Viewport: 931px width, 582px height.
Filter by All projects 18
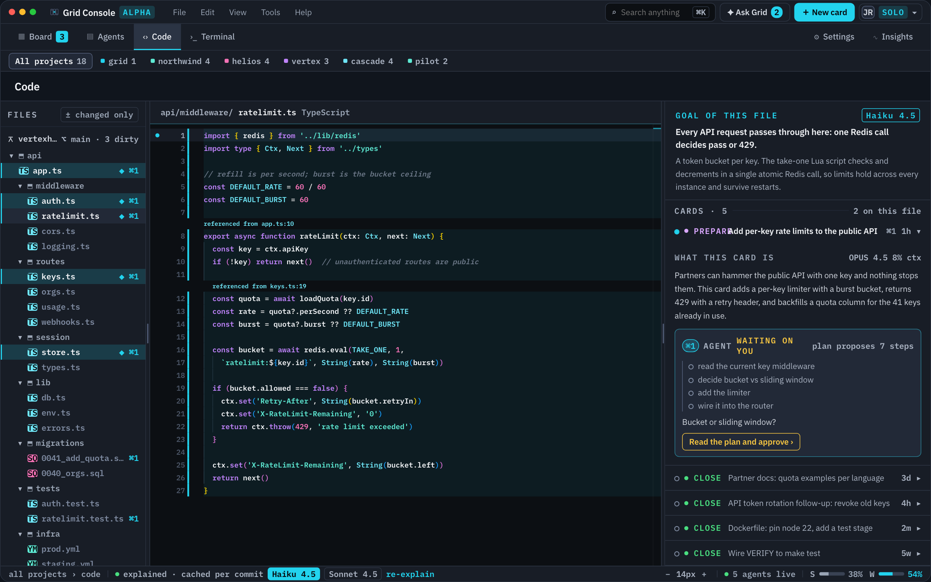click(x=50, y=61)
